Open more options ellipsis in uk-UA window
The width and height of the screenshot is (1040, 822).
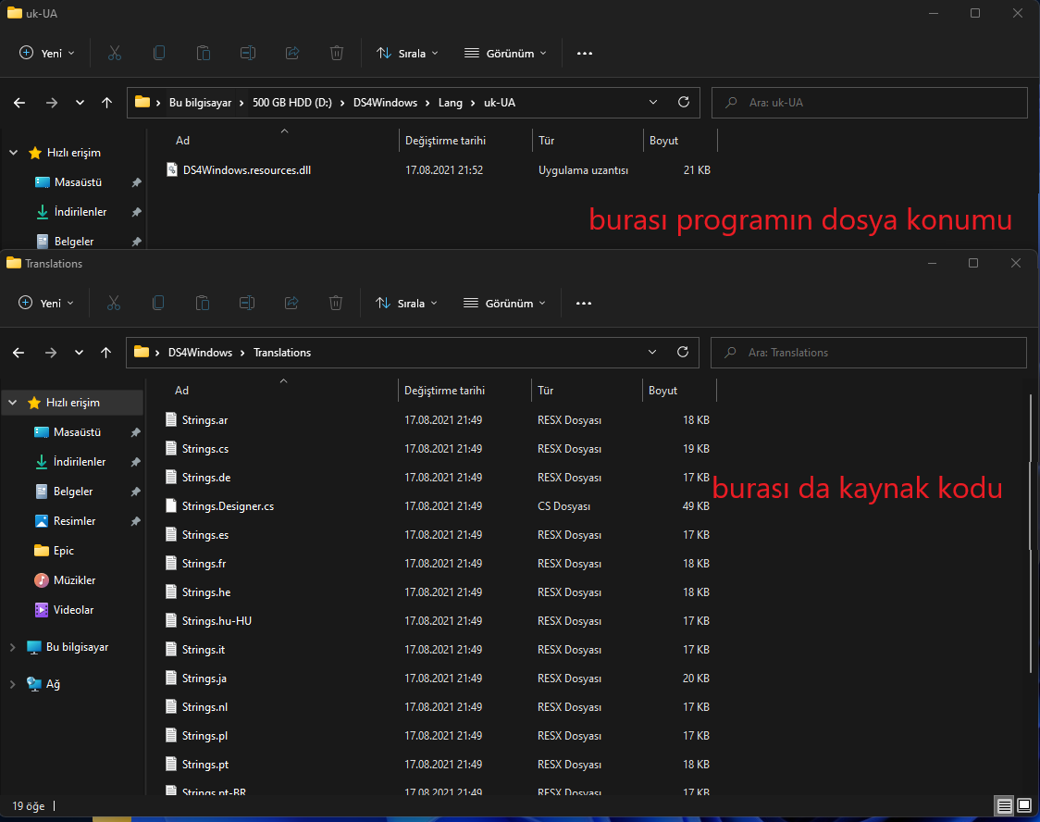pyautogui.click(x=585, y=53)
